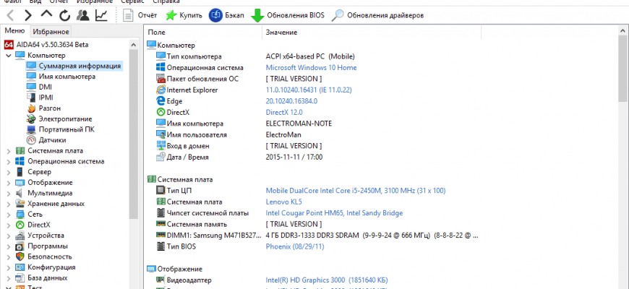Screen dimensions: 629x289
Task: Switch to the Меню tab
Action: (x=14, y=31)
